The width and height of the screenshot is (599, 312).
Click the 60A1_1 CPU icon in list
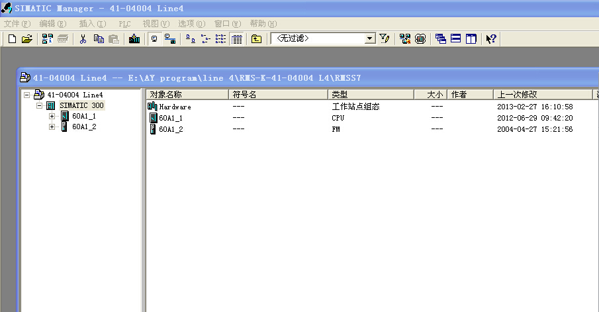point(153,118)
